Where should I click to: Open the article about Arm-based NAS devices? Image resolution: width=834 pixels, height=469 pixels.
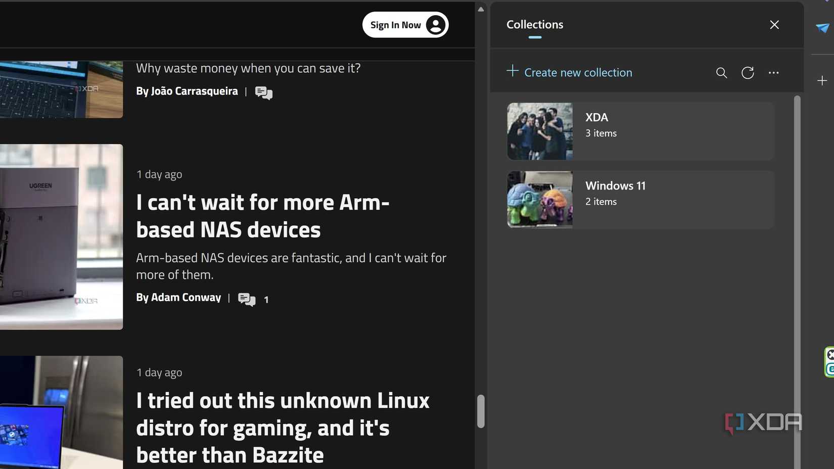point(262,216)
